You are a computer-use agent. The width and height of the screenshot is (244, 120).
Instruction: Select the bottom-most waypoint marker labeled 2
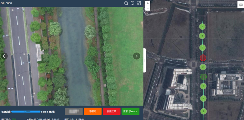204,111
